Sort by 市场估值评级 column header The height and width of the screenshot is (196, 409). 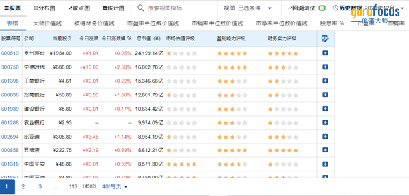180,39
